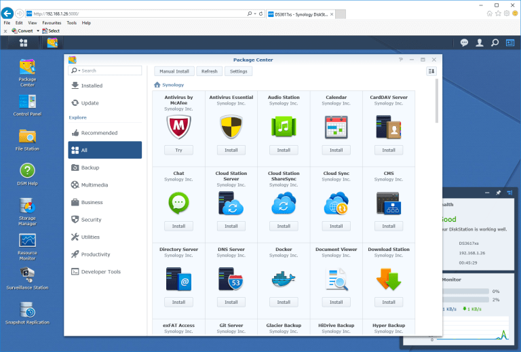521x352 pixels.
Task: Launch File Station from desktop
Action: point(27,137)
